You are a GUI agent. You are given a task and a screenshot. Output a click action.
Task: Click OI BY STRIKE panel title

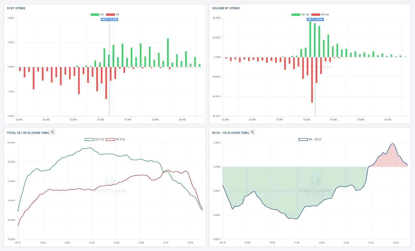[16, 8]
